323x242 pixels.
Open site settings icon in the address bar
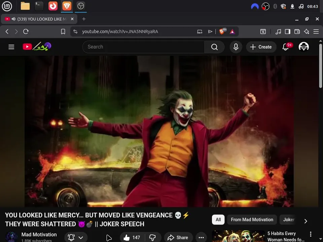(75, 32)
